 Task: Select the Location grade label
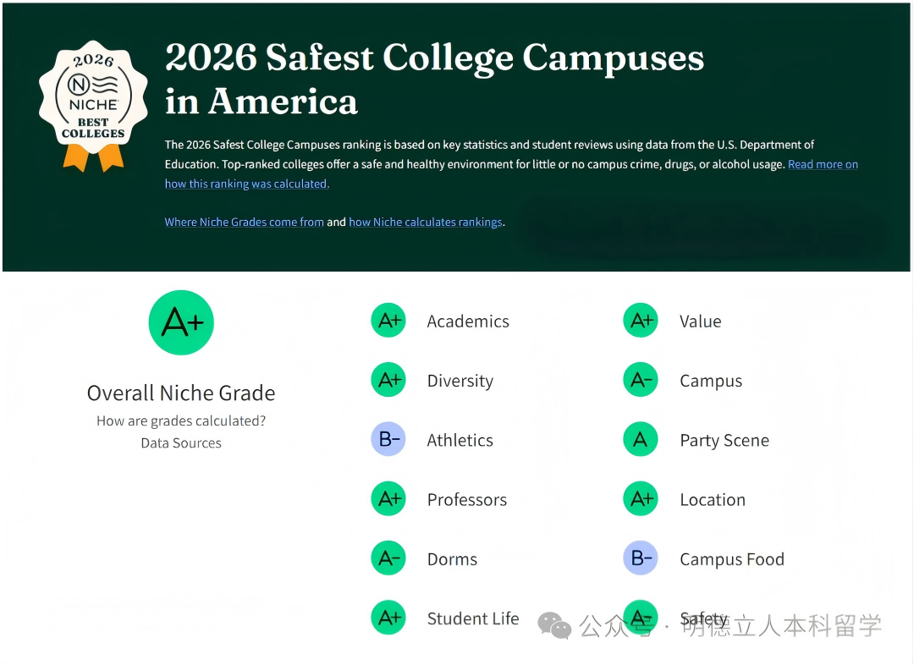(x=712, y=500)
